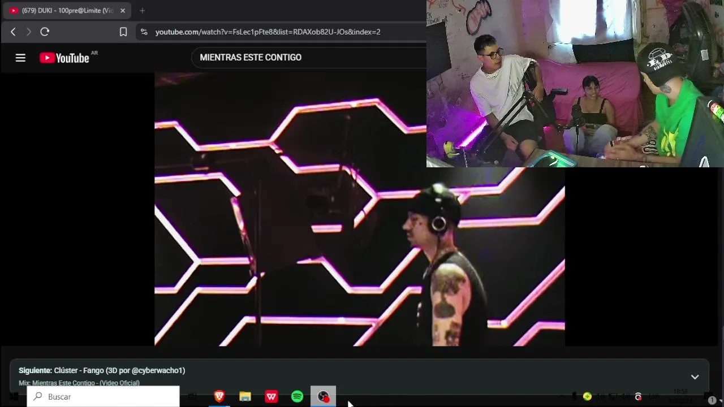Open Windows Start menu
724x407 pixels.
coord(14,397)
